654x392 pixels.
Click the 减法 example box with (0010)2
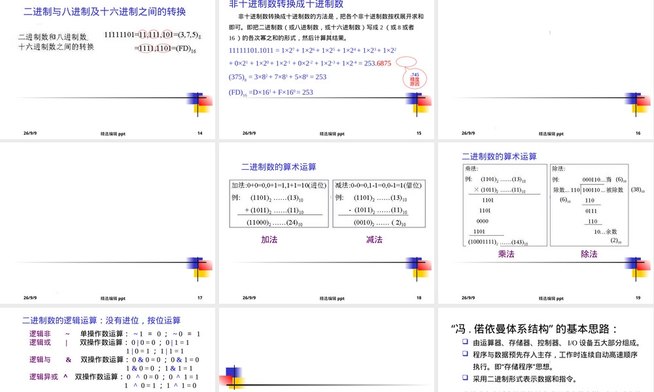click(x=379, y=204)
